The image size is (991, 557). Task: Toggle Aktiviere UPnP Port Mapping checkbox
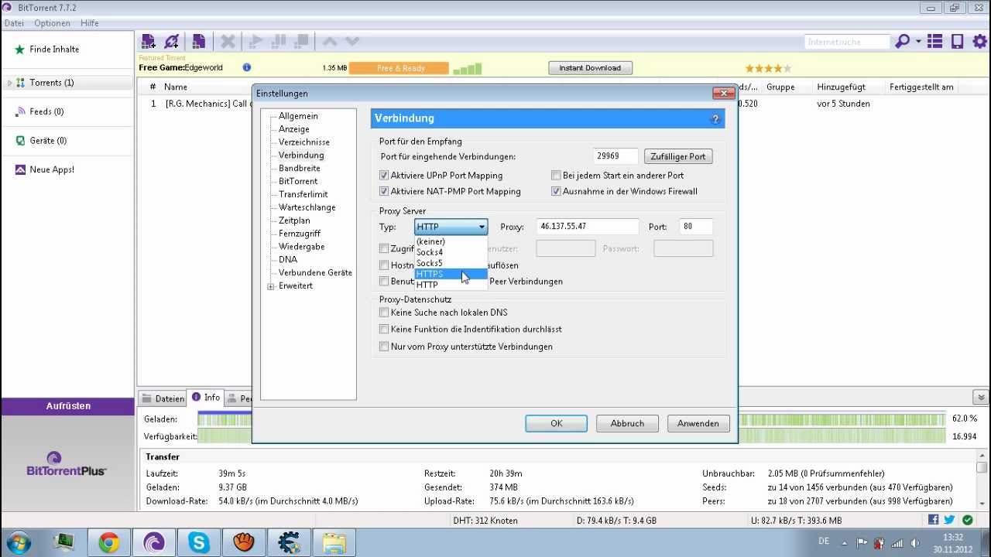(x=384, y=176)
